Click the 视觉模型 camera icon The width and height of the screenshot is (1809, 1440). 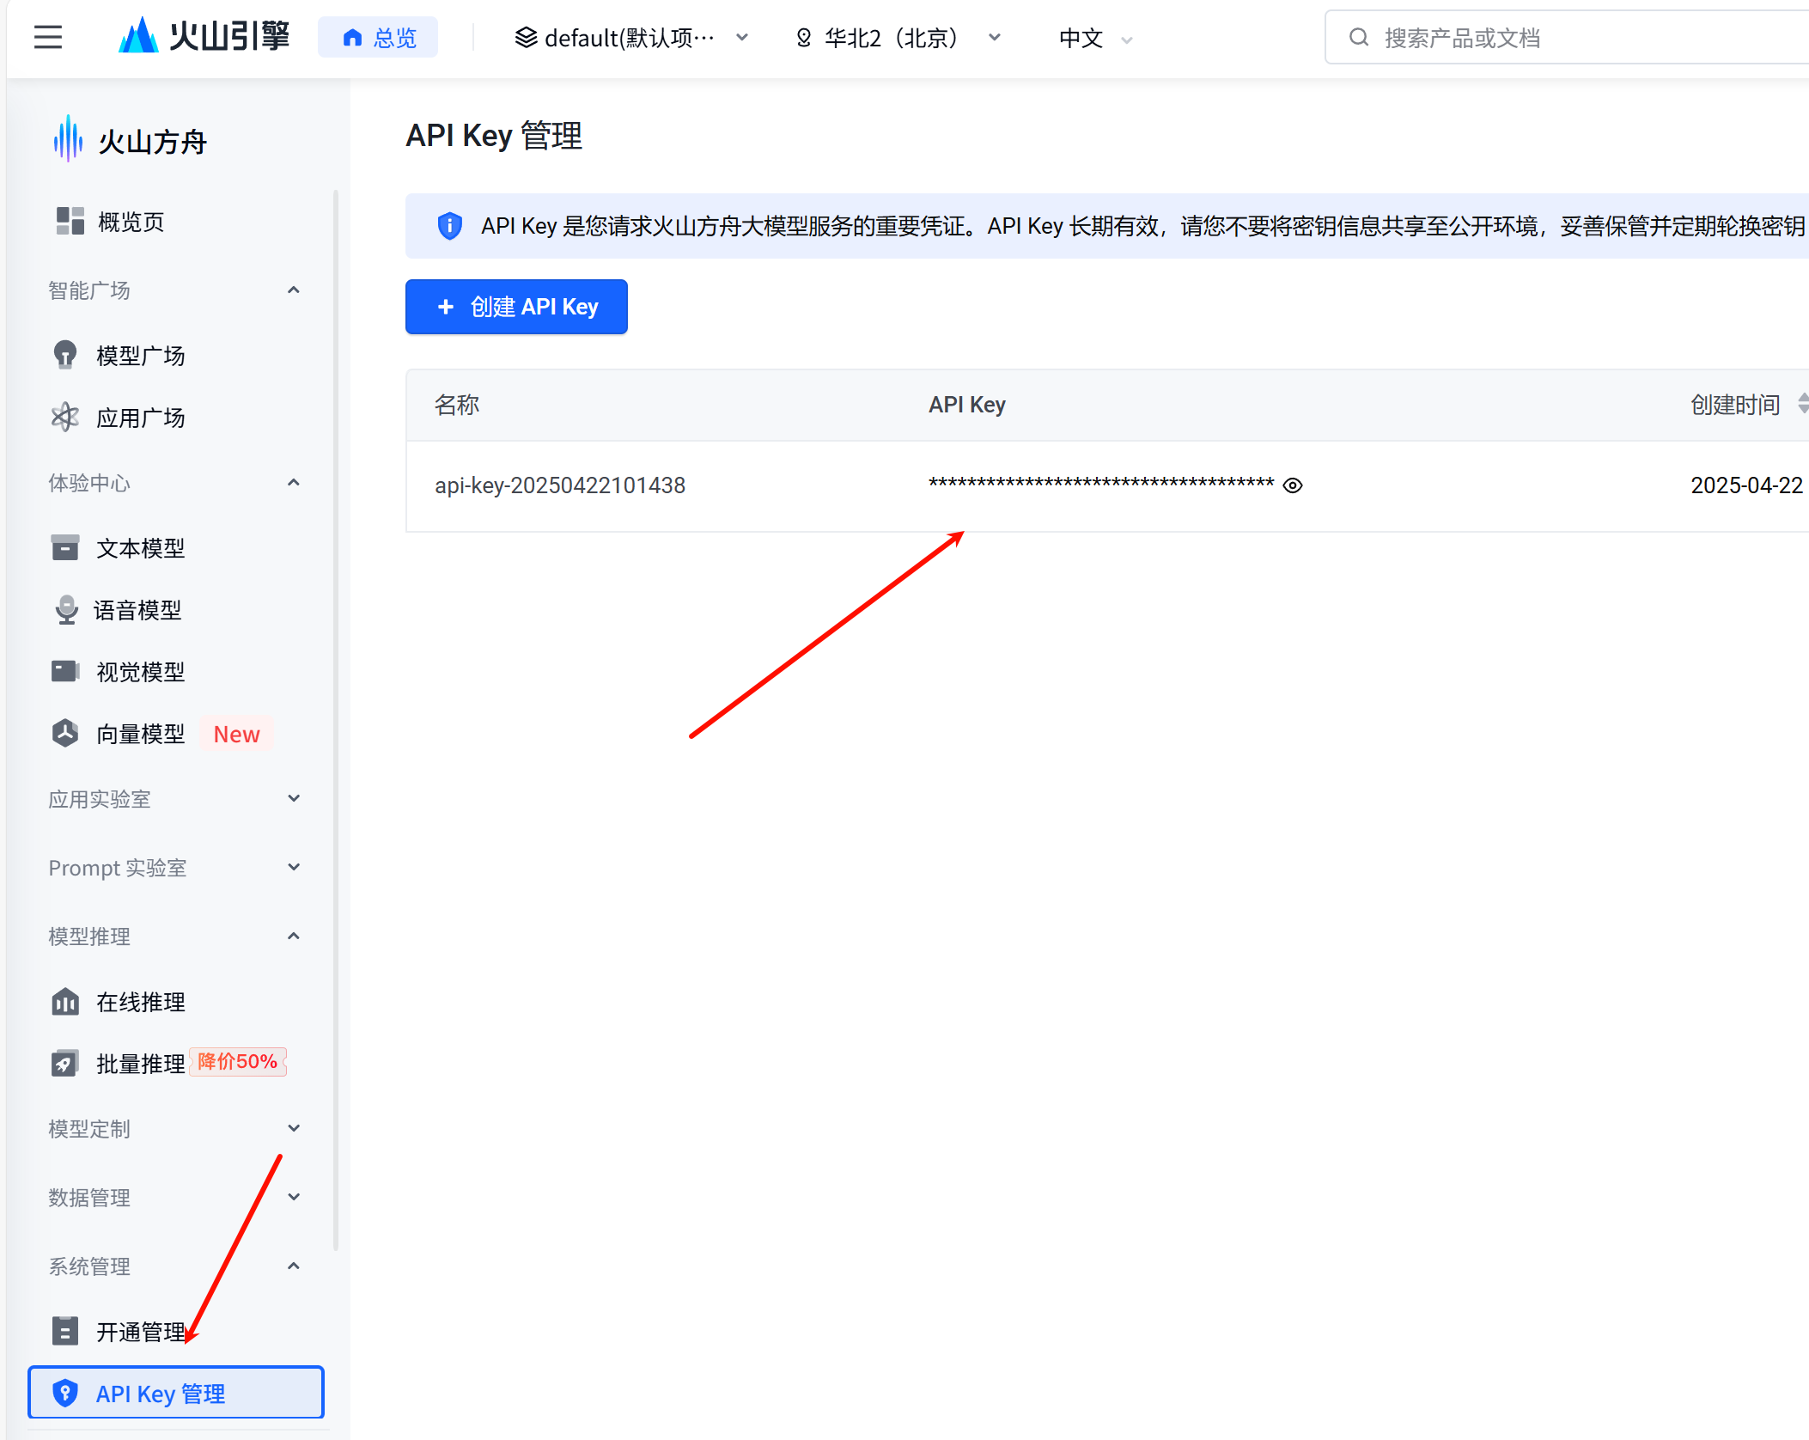point(65,671)
